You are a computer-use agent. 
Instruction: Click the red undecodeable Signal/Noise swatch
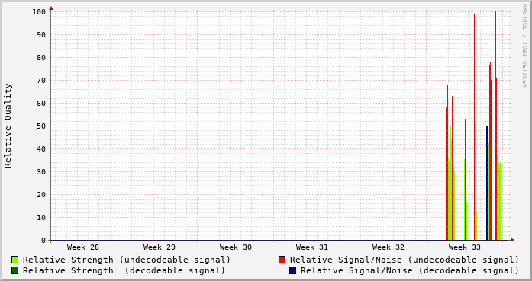[x=282, y=260]
